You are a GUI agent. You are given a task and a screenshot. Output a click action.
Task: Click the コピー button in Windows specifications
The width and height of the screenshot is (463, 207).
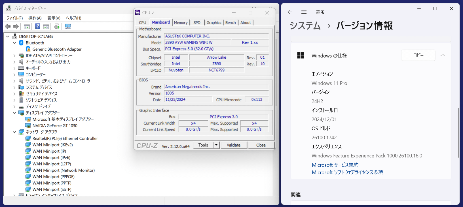coord(418,55)
